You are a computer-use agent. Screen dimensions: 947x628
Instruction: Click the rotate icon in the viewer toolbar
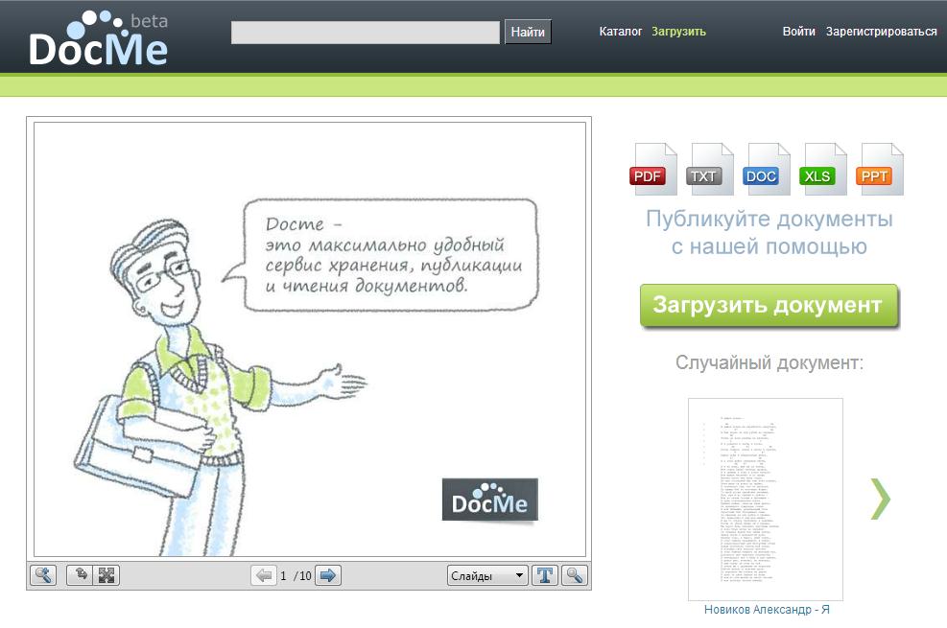[x=82, y=575]
